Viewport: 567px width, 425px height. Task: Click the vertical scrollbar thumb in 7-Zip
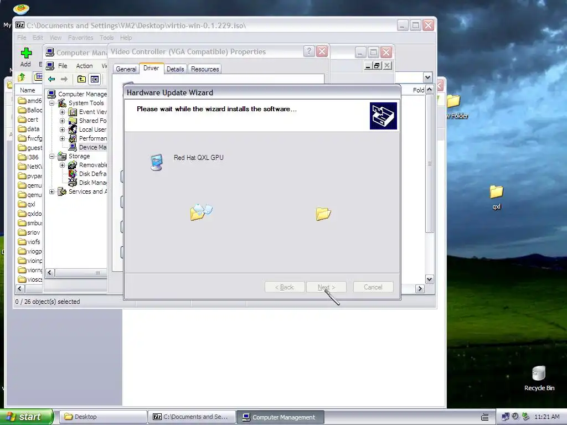coord(429,163)
